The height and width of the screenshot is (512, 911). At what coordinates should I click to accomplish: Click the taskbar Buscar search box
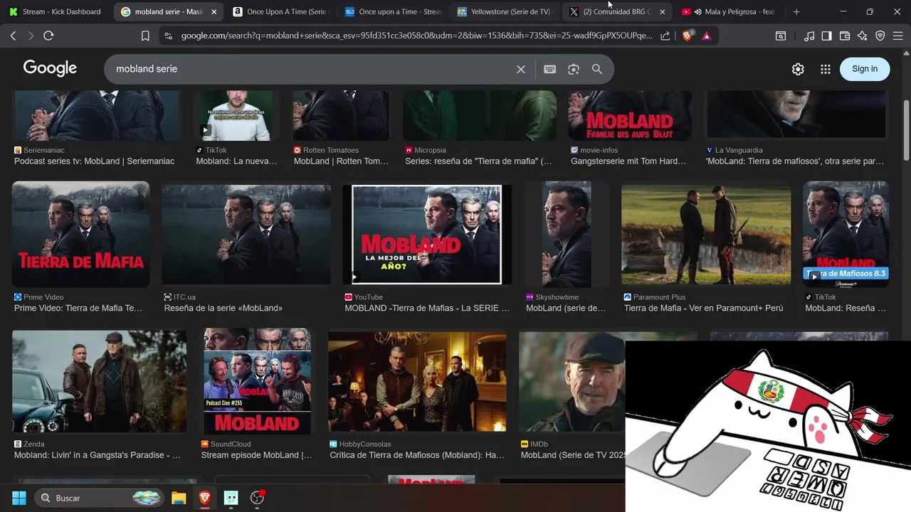click(100, 498)
